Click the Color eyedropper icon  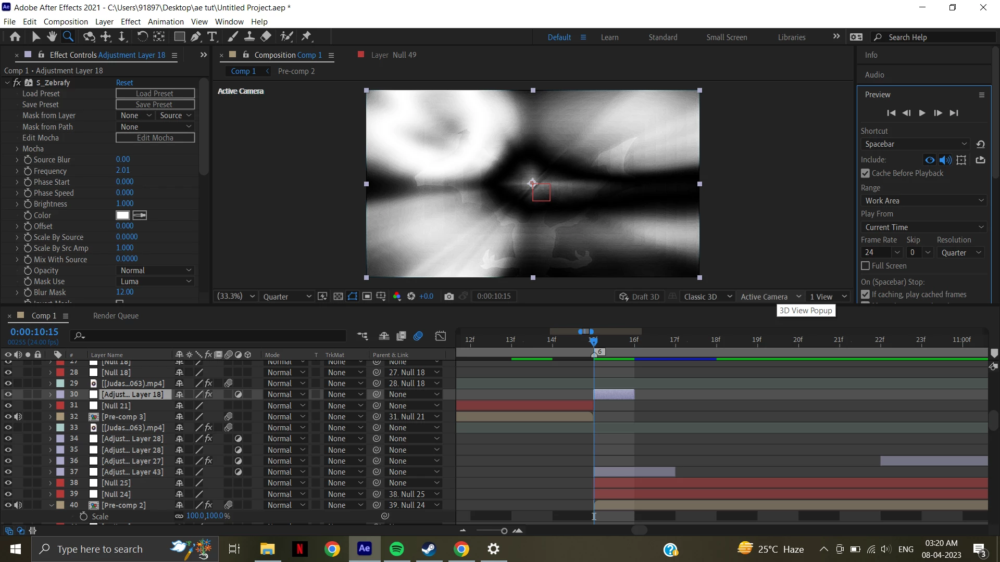coord(140,215)
